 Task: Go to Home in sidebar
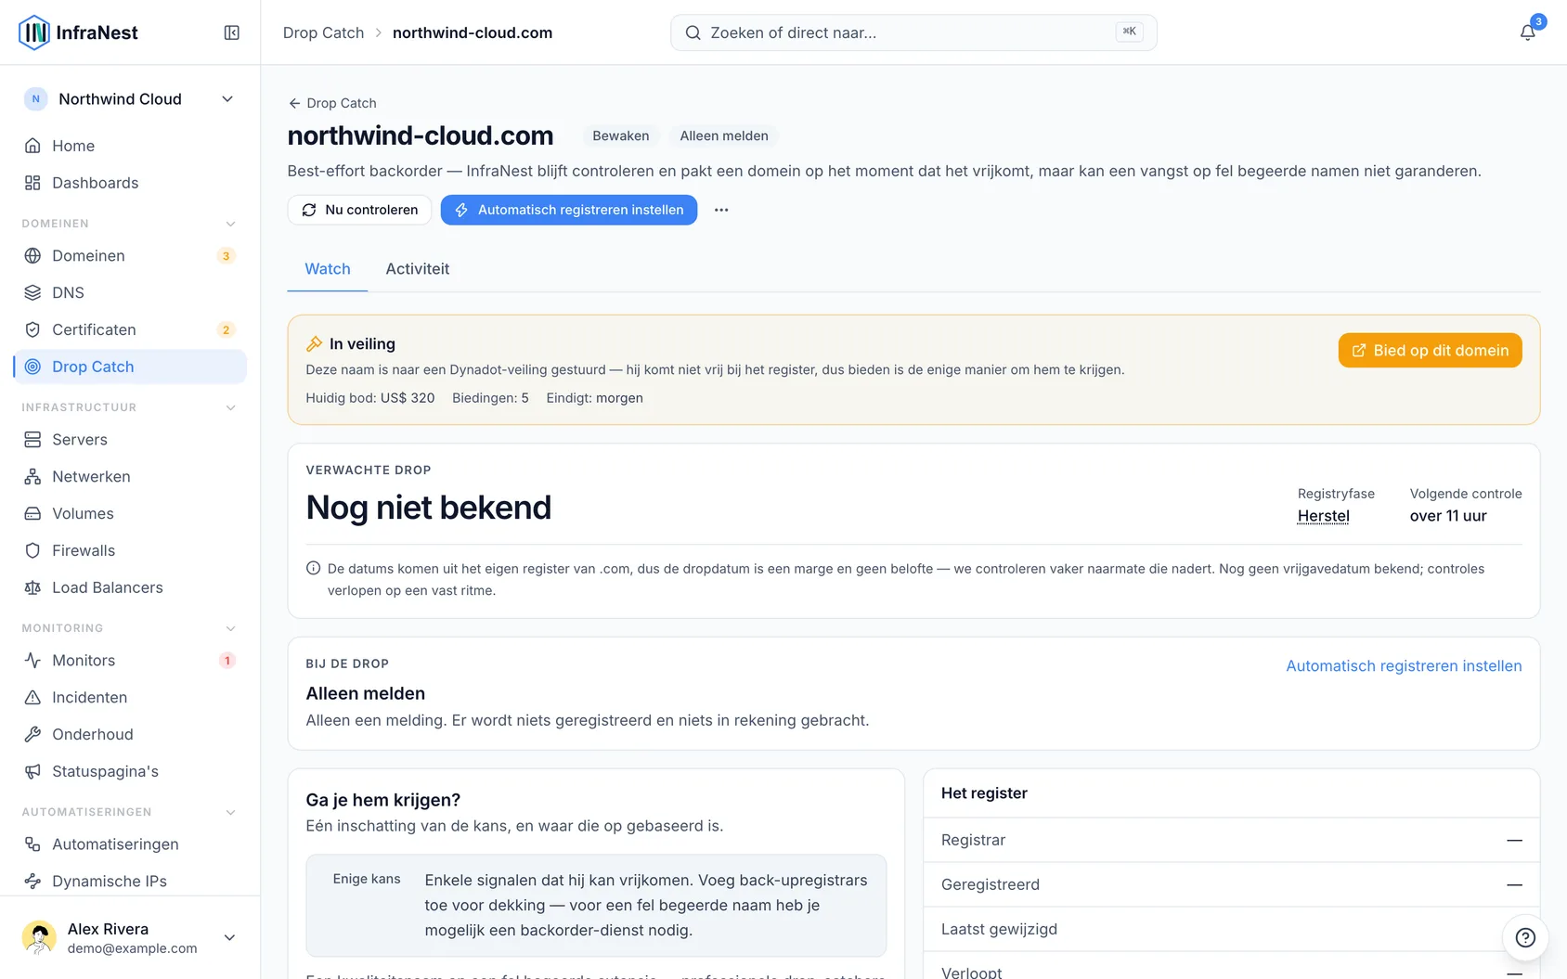click(130, 146)
